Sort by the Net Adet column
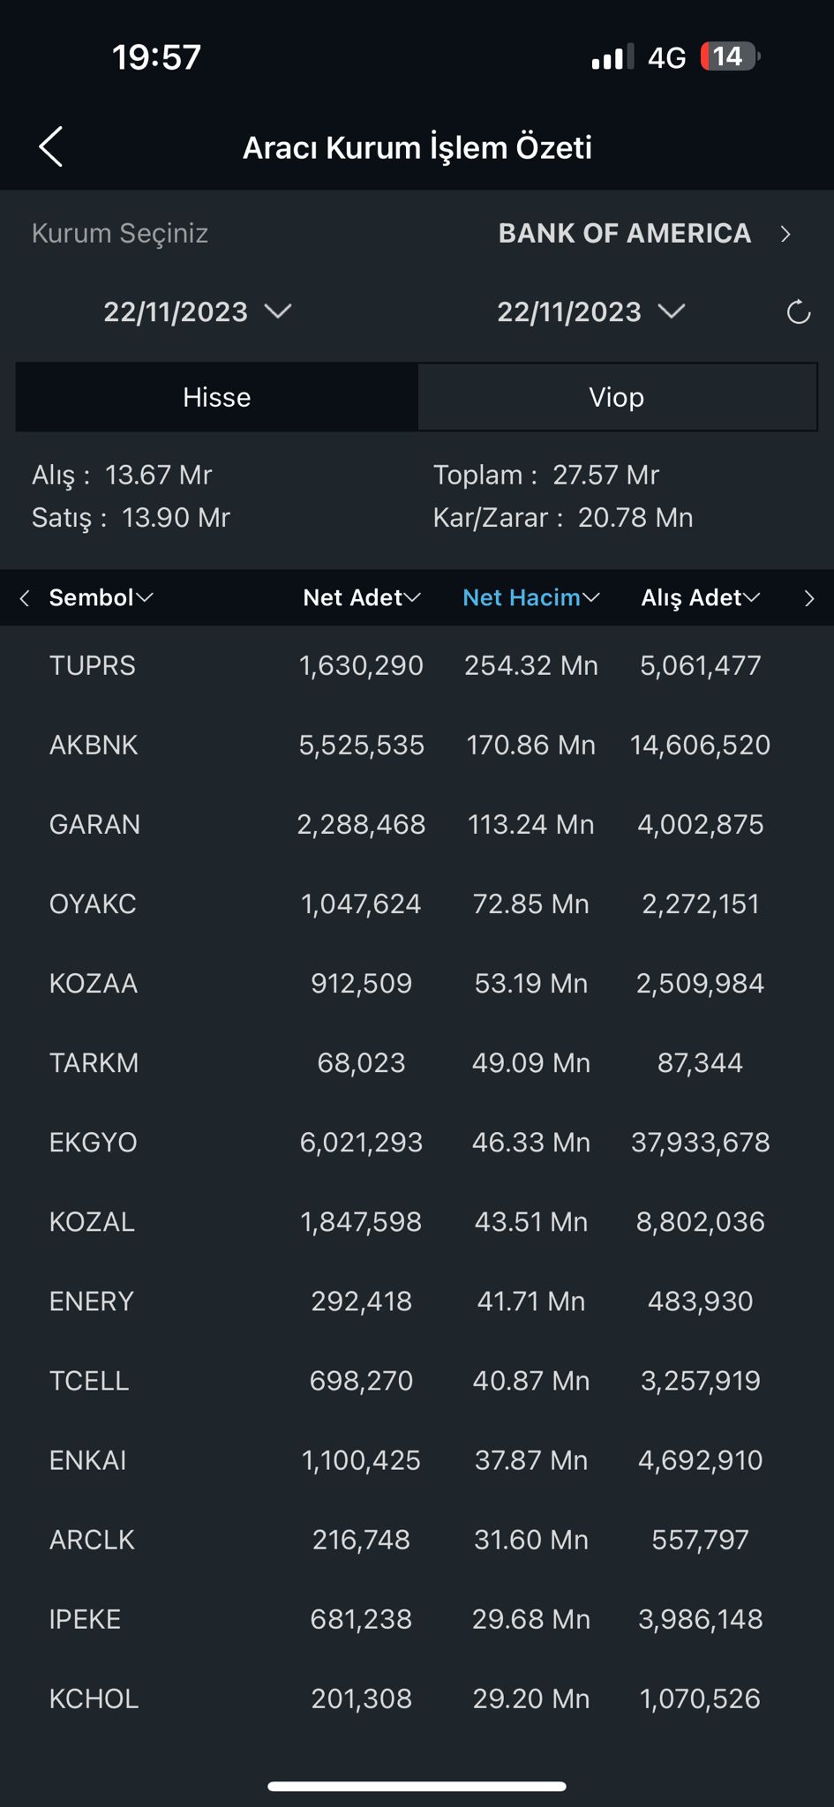The image size is (834, 1807). (x=361, y=598)
